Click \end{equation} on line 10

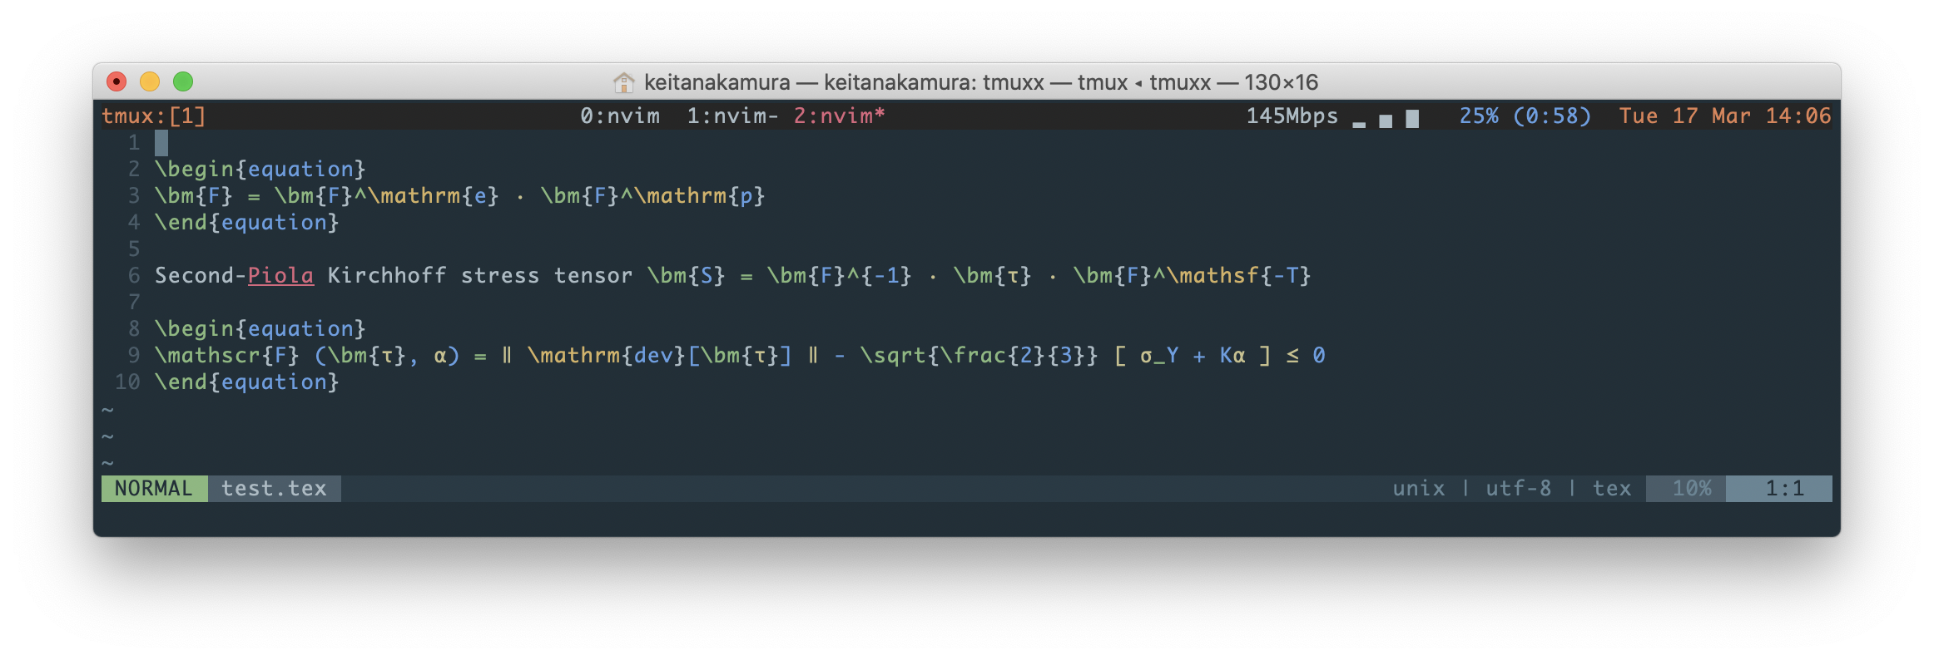[247, 382]
